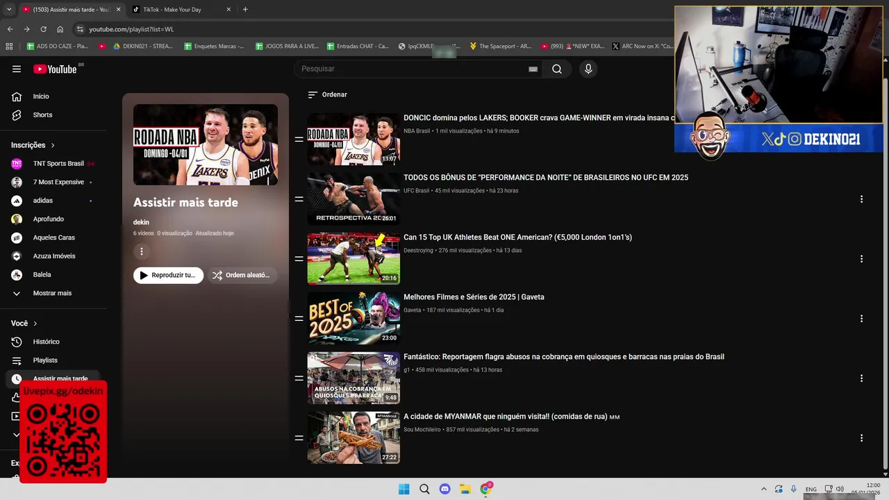Open three-dot menu for Gaveta video
889x500 pixels.
pyautogui.click(x=861, y=319)
